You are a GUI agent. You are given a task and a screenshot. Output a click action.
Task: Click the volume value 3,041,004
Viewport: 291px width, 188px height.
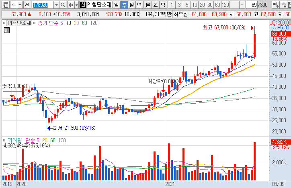88,14
